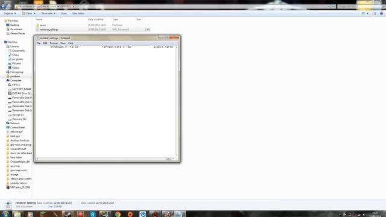Screen dimensions: 386x217
Task: Open the minecraft stuff folder
Action: click(x=18, y=149)
